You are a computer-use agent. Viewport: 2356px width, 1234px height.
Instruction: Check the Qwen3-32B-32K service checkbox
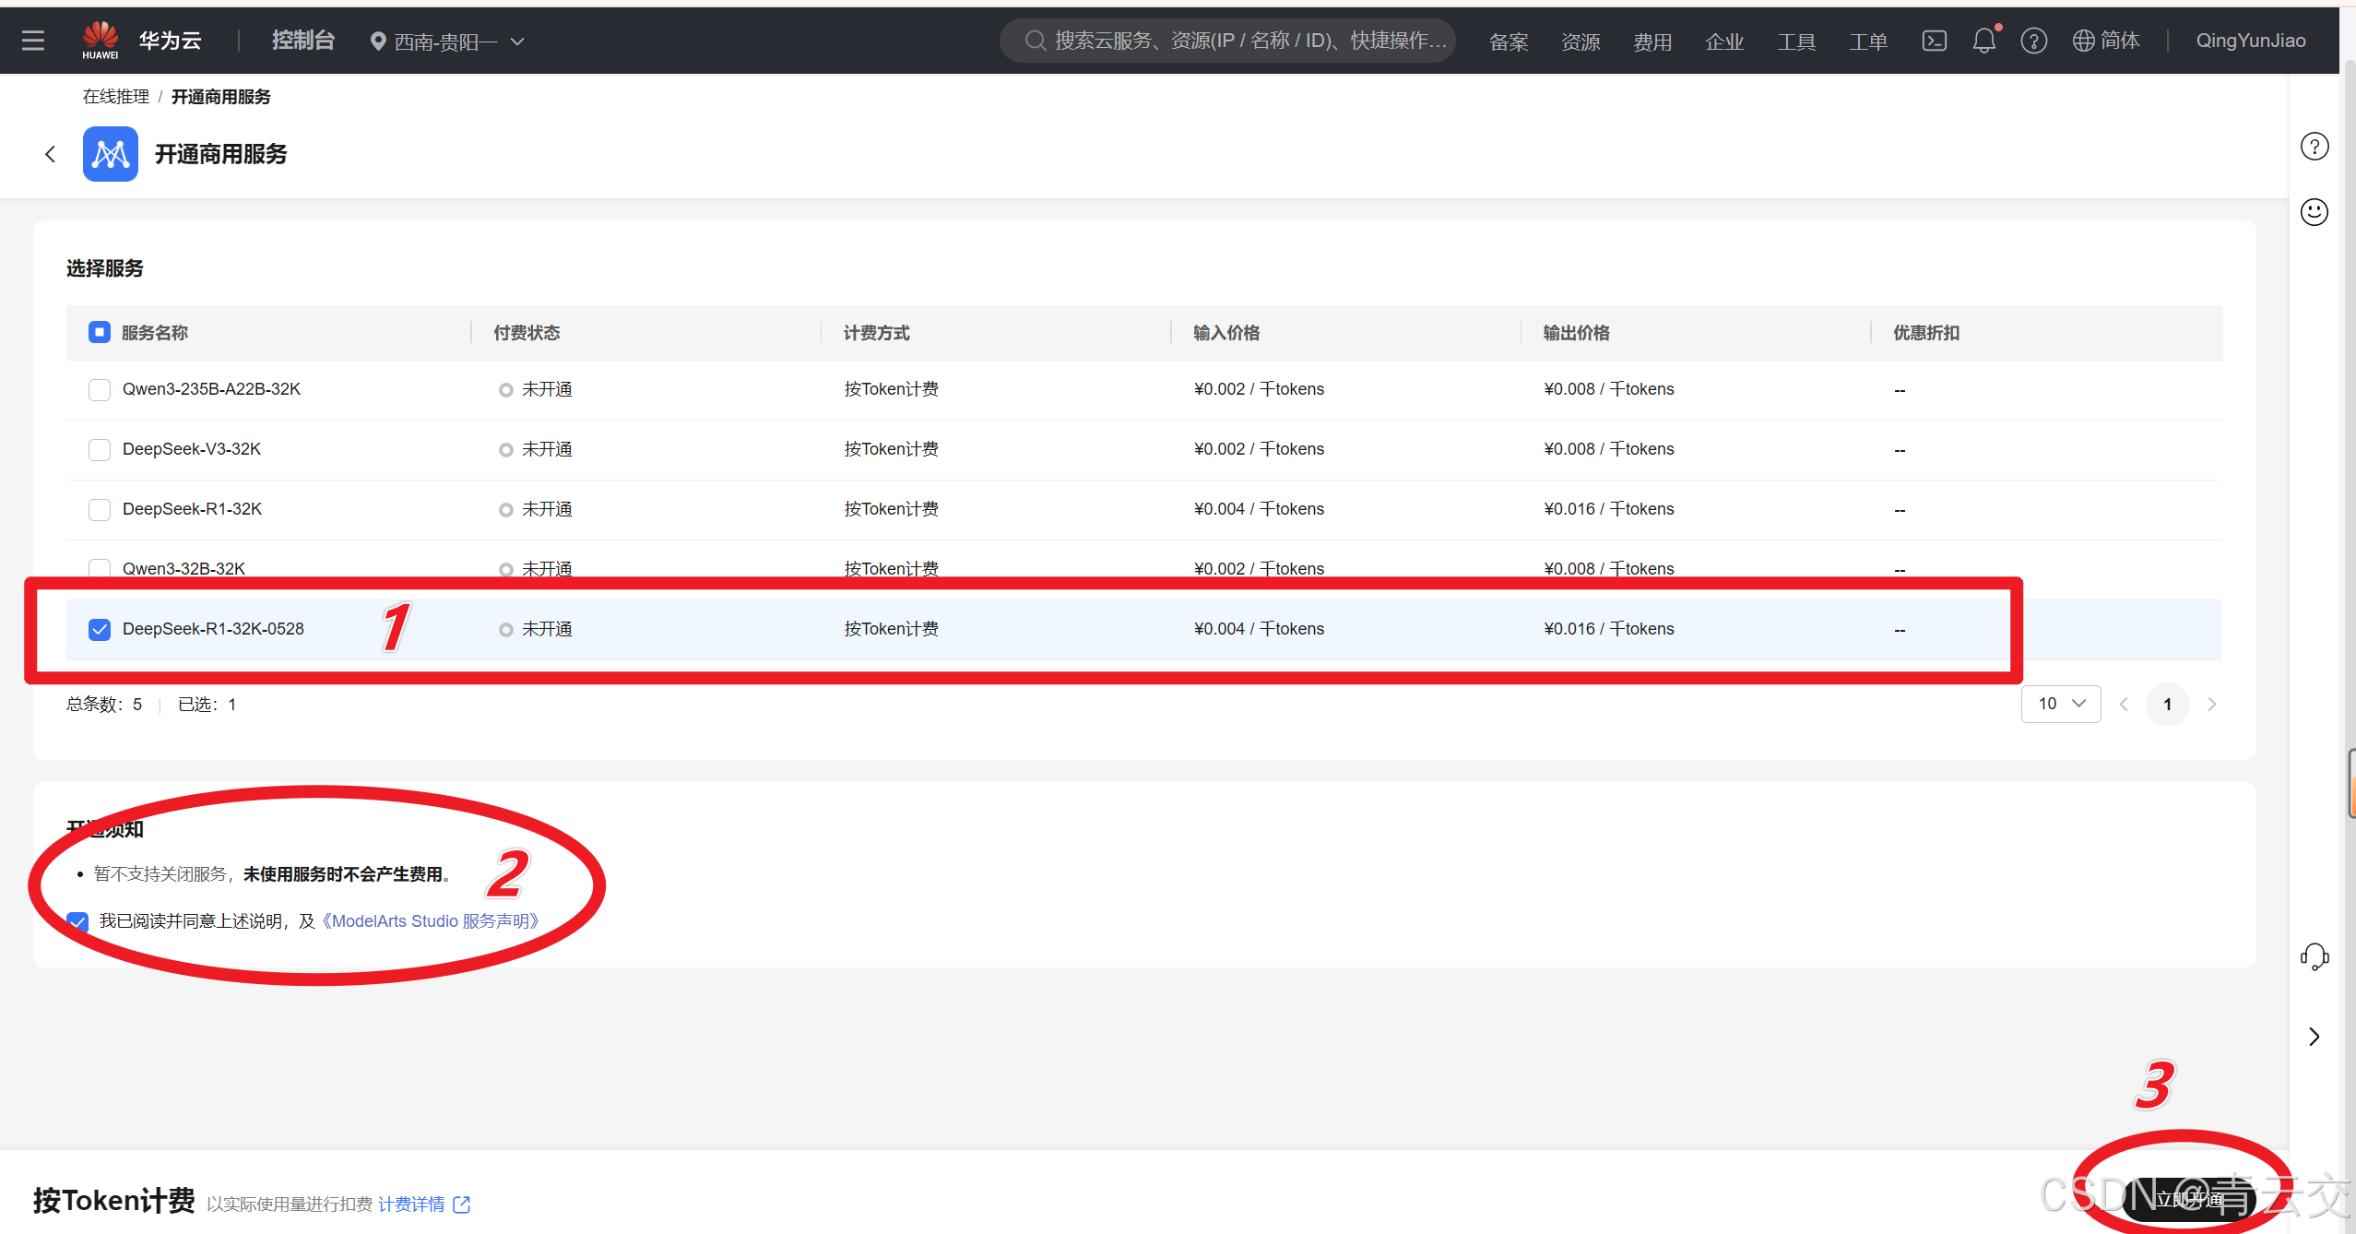coord(100,568)
